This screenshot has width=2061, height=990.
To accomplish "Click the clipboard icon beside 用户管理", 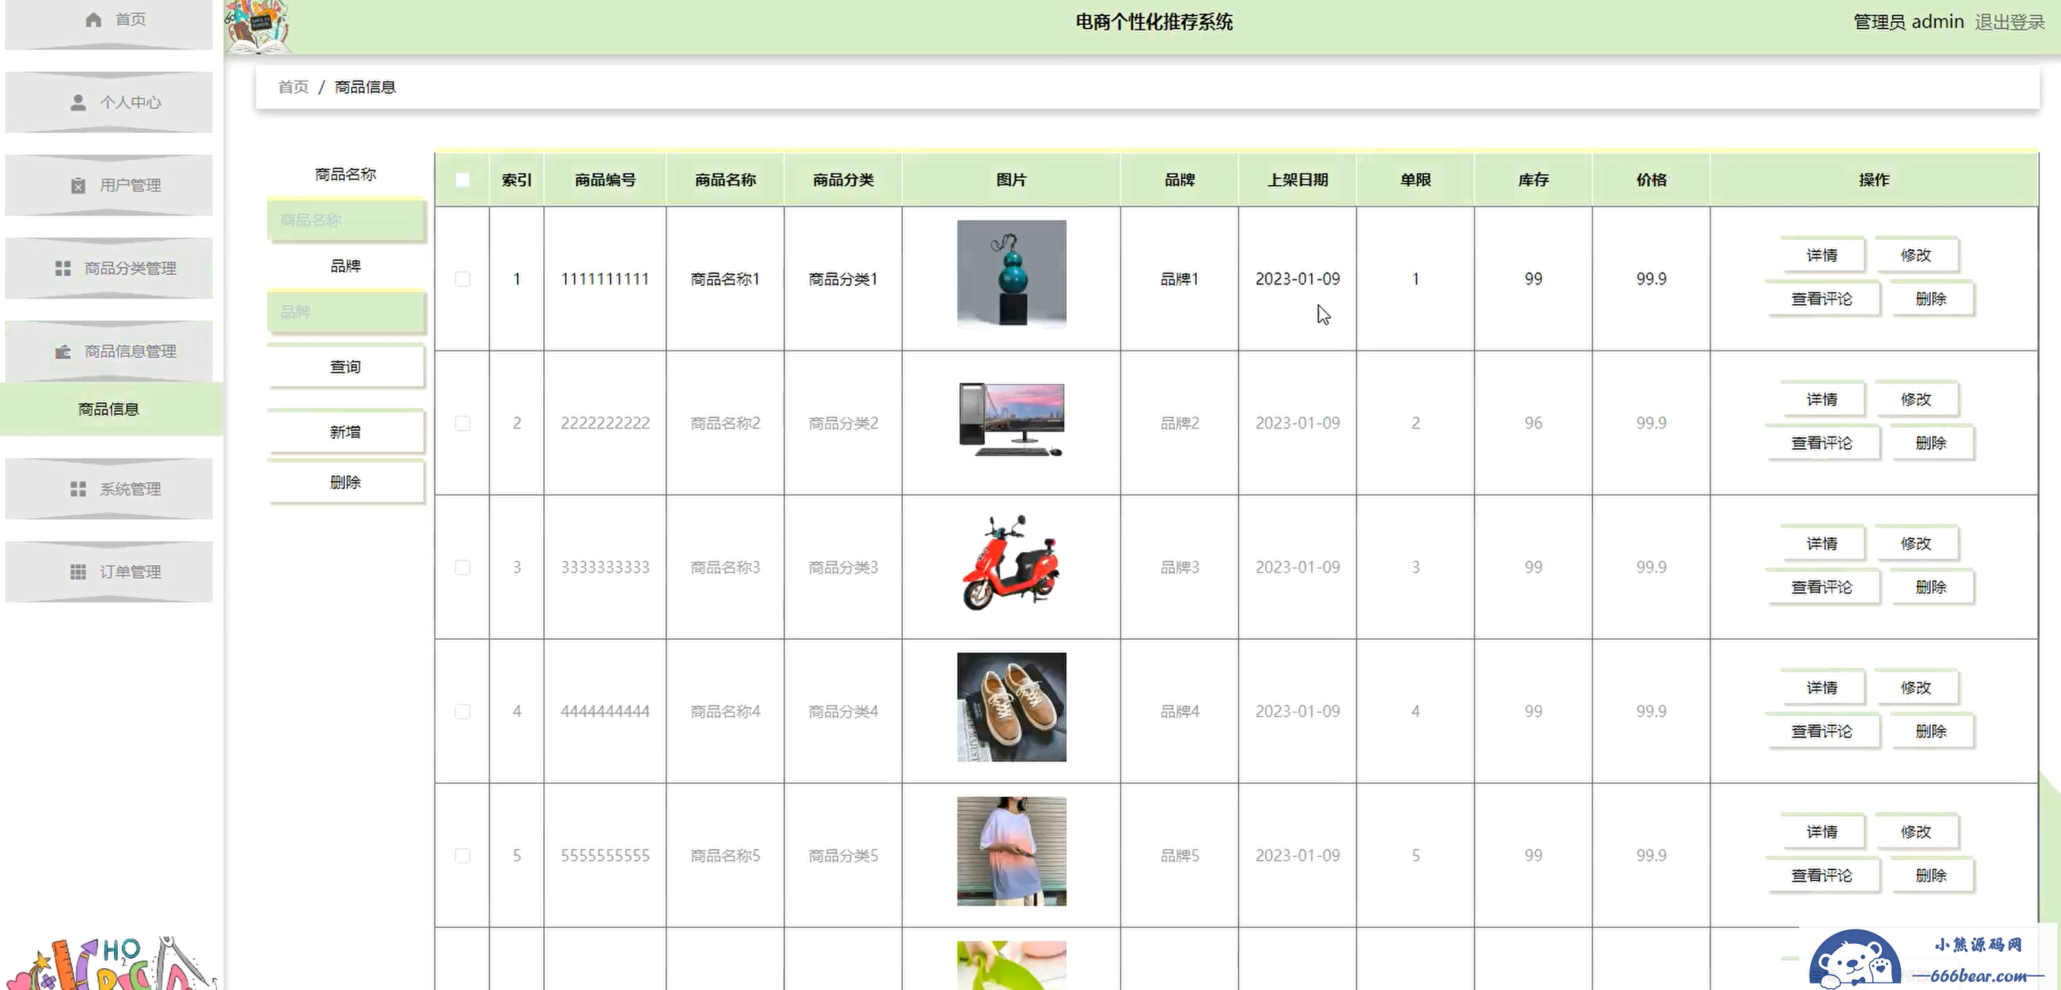I will click(x=78, y=186).
